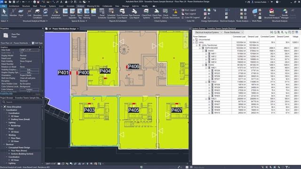Launch Analytical Automation

pos(56,14)
